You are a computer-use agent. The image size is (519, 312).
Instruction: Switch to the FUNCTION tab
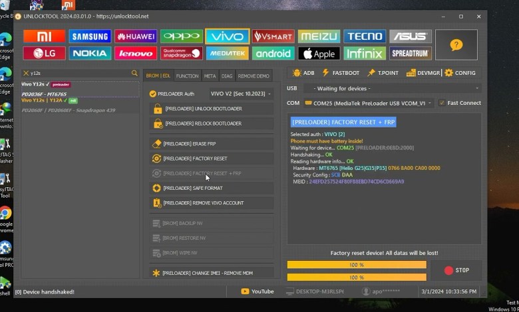pos(187,76)
